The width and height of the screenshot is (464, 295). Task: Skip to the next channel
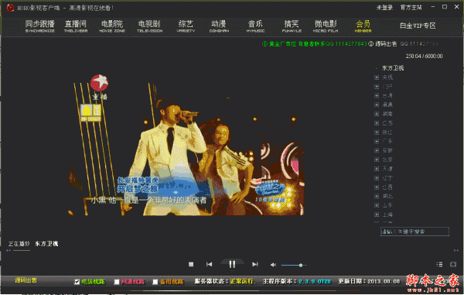pyautogui.click(x=255, y=264)
